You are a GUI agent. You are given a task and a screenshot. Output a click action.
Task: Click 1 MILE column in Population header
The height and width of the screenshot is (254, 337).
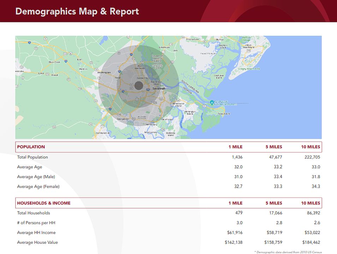pyautogui.click(x=235, y=147)
